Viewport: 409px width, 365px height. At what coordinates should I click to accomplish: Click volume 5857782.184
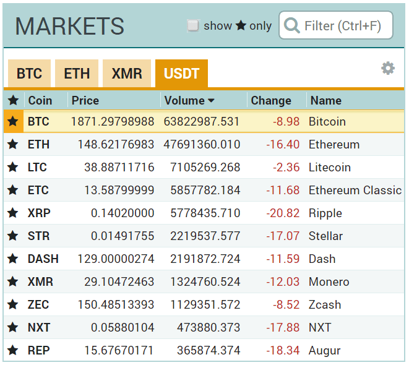pos(205,190)
